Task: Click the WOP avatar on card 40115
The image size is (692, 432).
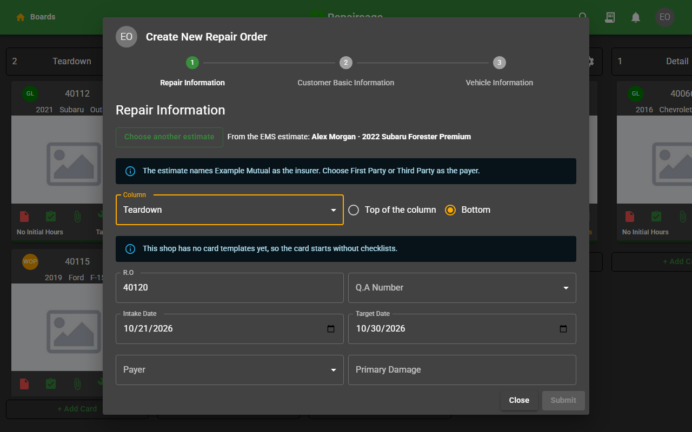Action: [x=30, y=262]
